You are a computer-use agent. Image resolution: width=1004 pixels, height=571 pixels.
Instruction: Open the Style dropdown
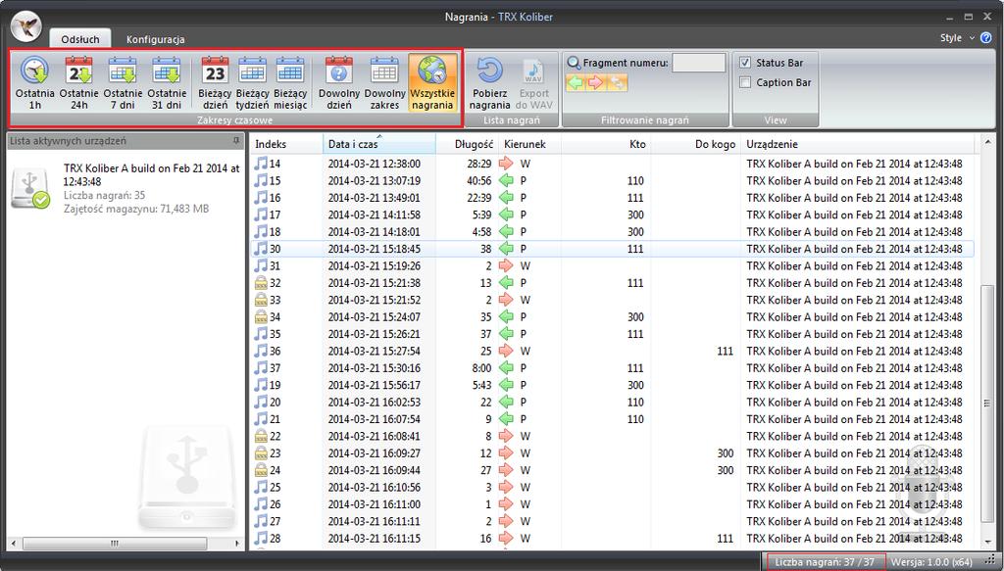coord(957,38)
